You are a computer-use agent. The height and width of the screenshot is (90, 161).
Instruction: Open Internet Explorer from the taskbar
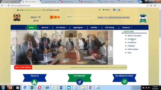pos(47,88)
